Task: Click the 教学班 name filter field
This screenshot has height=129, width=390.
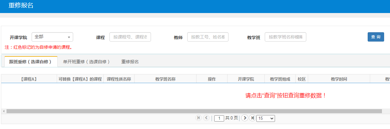Action: click(x=285, y=37)
